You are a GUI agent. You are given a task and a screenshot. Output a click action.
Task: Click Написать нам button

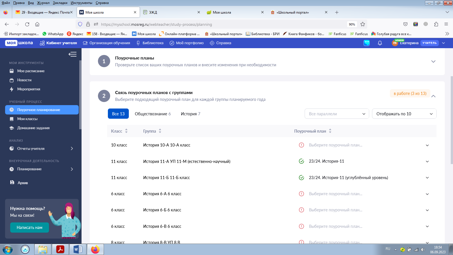pos(29,228)
